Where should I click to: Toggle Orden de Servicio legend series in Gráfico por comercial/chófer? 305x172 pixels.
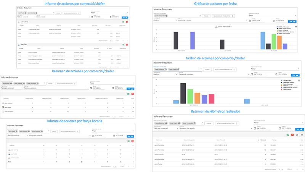[289, 88]
